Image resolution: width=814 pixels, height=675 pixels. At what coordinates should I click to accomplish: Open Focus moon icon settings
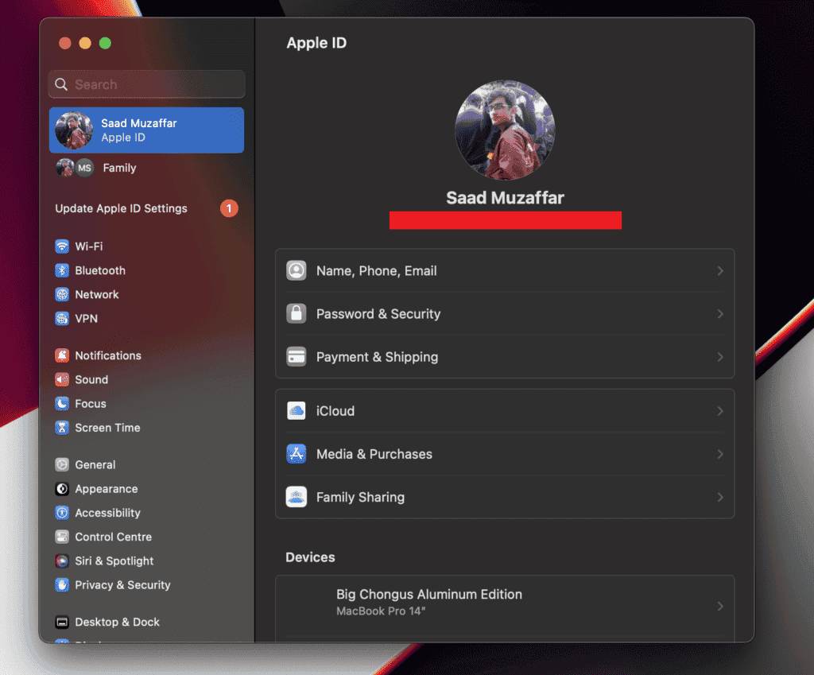[x=62, y=404]
